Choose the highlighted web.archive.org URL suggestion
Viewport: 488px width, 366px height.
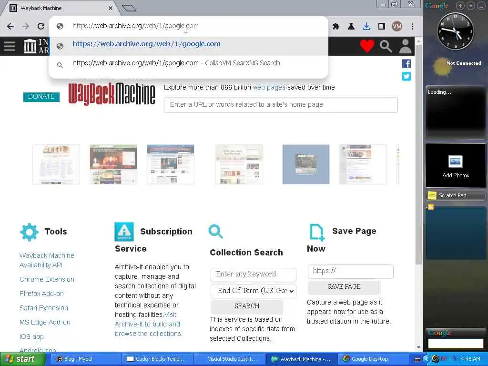click(189, 46)
